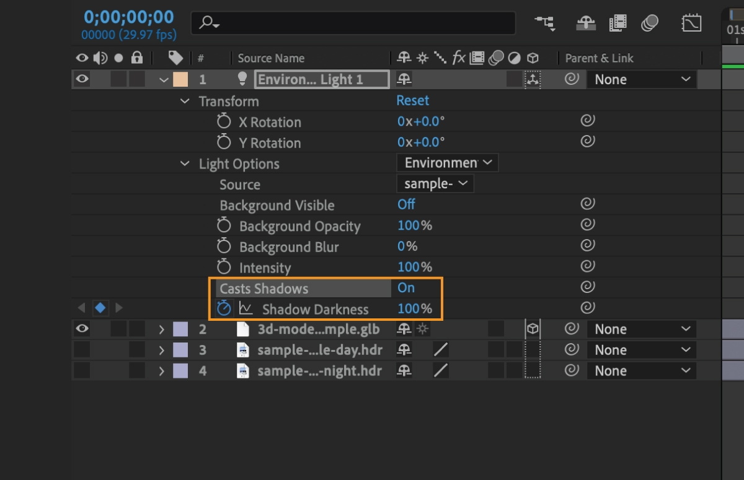The image size is (744, 480).
Task: Click the Transform Reset link
Action: click(x=413, y=100)
